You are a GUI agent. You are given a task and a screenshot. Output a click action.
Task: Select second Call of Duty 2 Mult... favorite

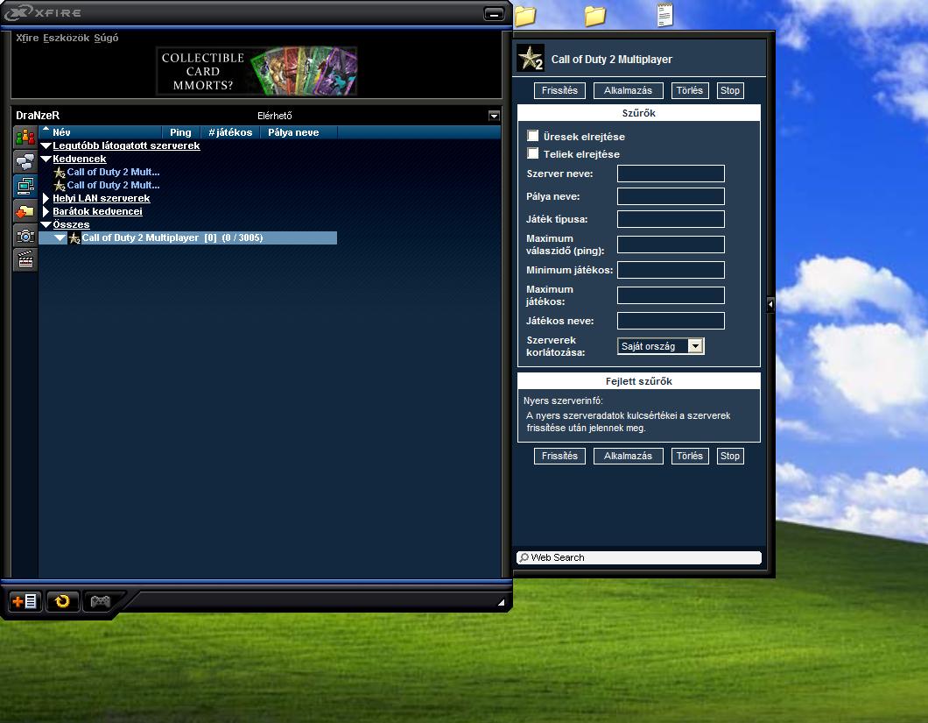113,185
